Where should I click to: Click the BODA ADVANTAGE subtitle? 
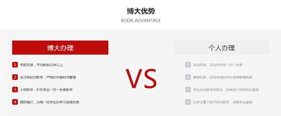pyautogui.click(x=141, y=20)
